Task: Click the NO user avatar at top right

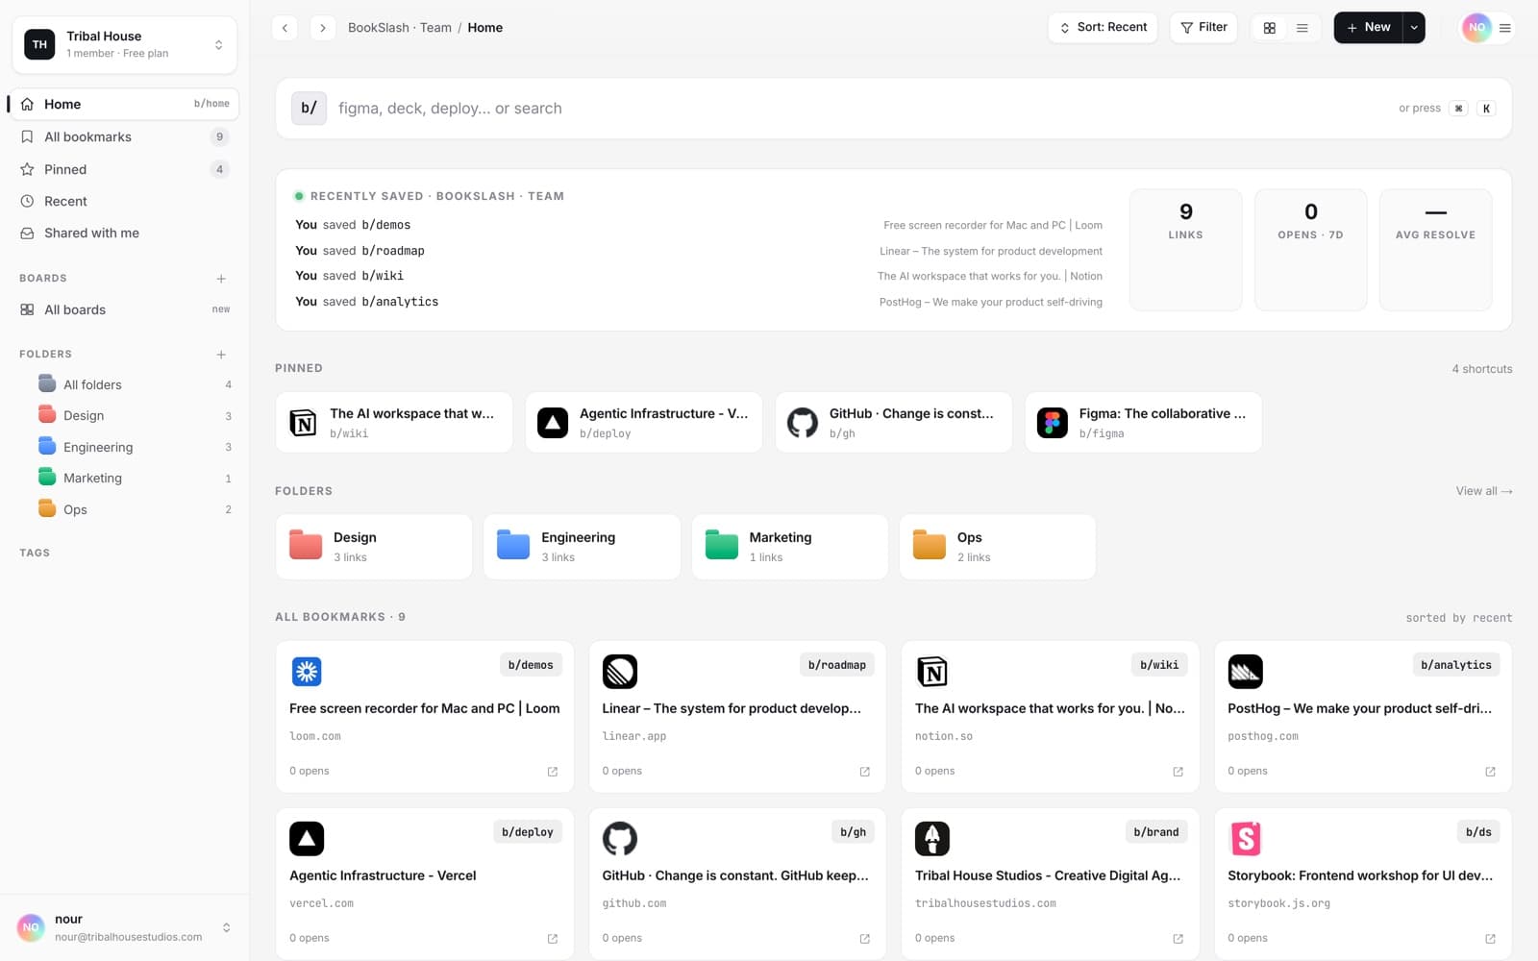Action: tap(1476, 28)
